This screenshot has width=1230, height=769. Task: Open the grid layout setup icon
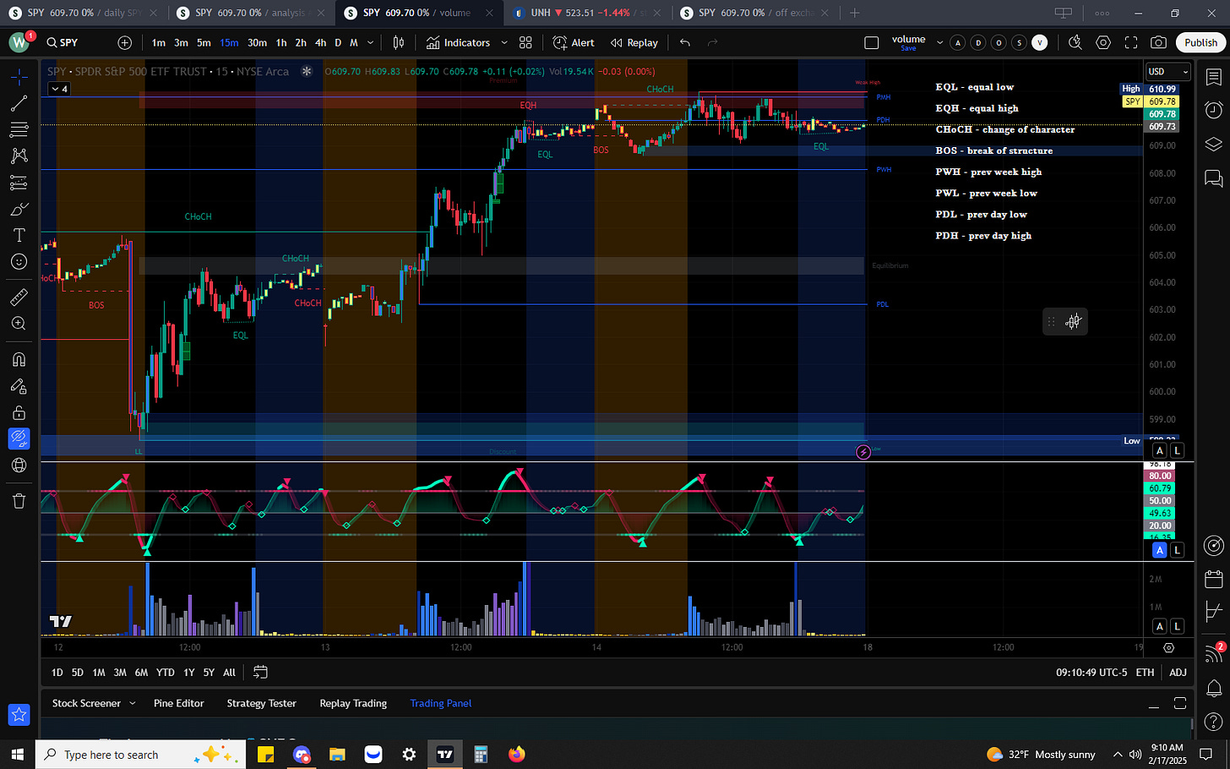tap(525, 42)
